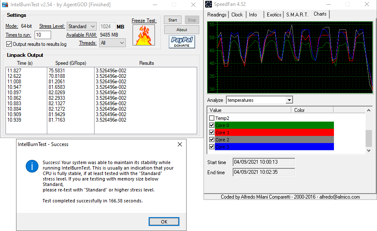Click the 82.2933 speed value
The image size is (377, 231).
pyautogui.click(x=57, y=98)
